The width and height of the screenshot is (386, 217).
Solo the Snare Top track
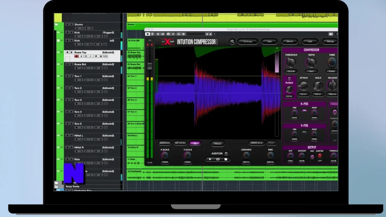coord(71,52)
